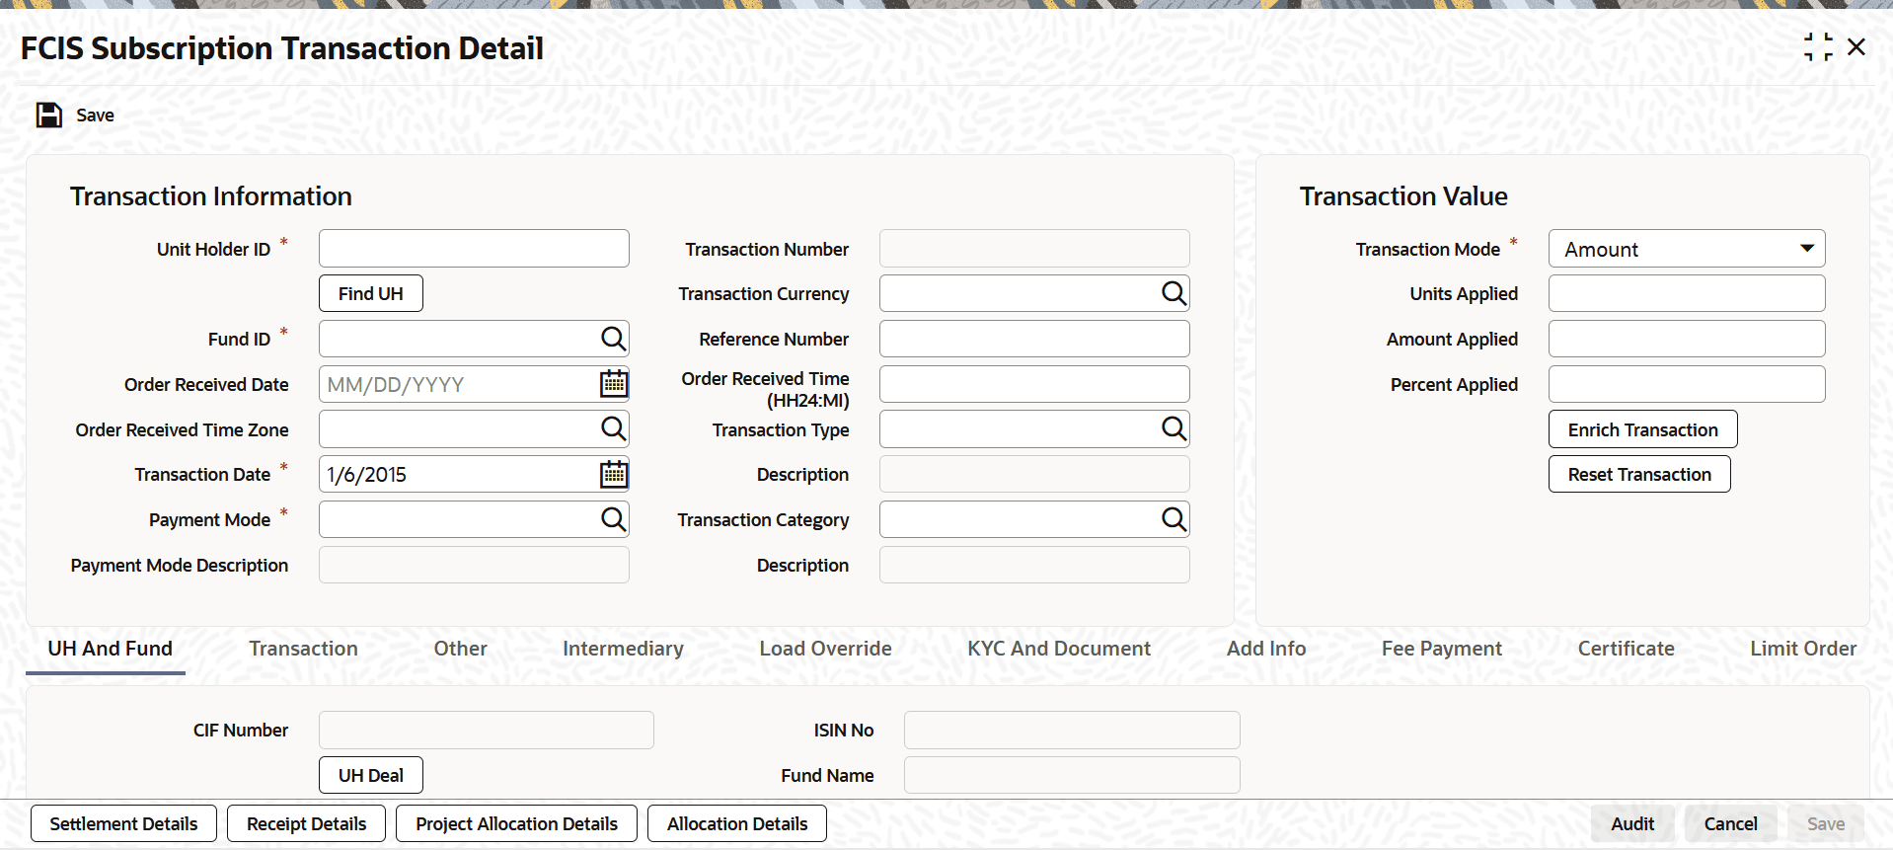The width and height of the screenshot is (1893, 850).
Task: Open Settlement Details
Action: point(123,823)
